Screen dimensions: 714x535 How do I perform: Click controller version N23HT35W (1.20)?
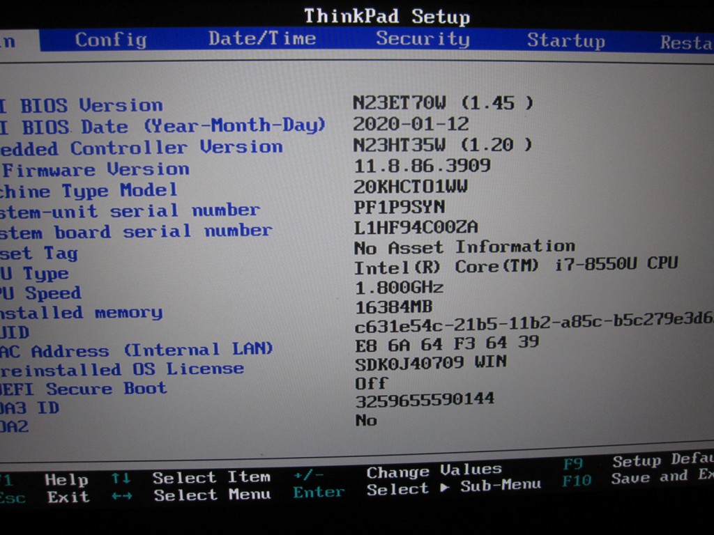point(443,145)
